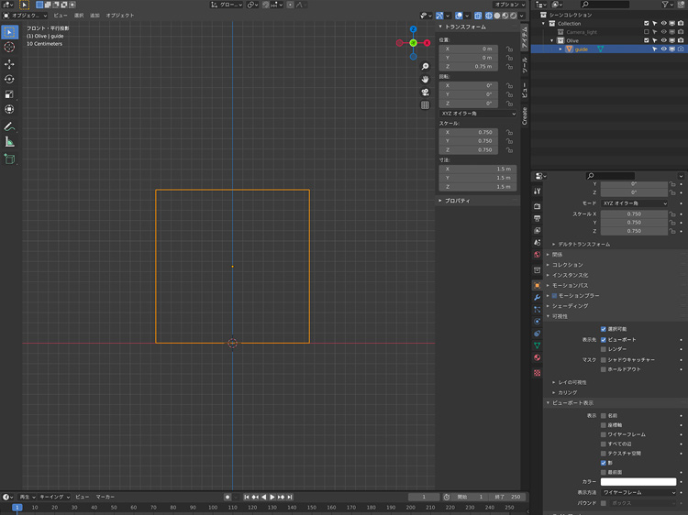Image resolution: width=688 pixels, height=515 pixels.
Task: Click the camera view icon in viewport
Action: click(425, 93)
